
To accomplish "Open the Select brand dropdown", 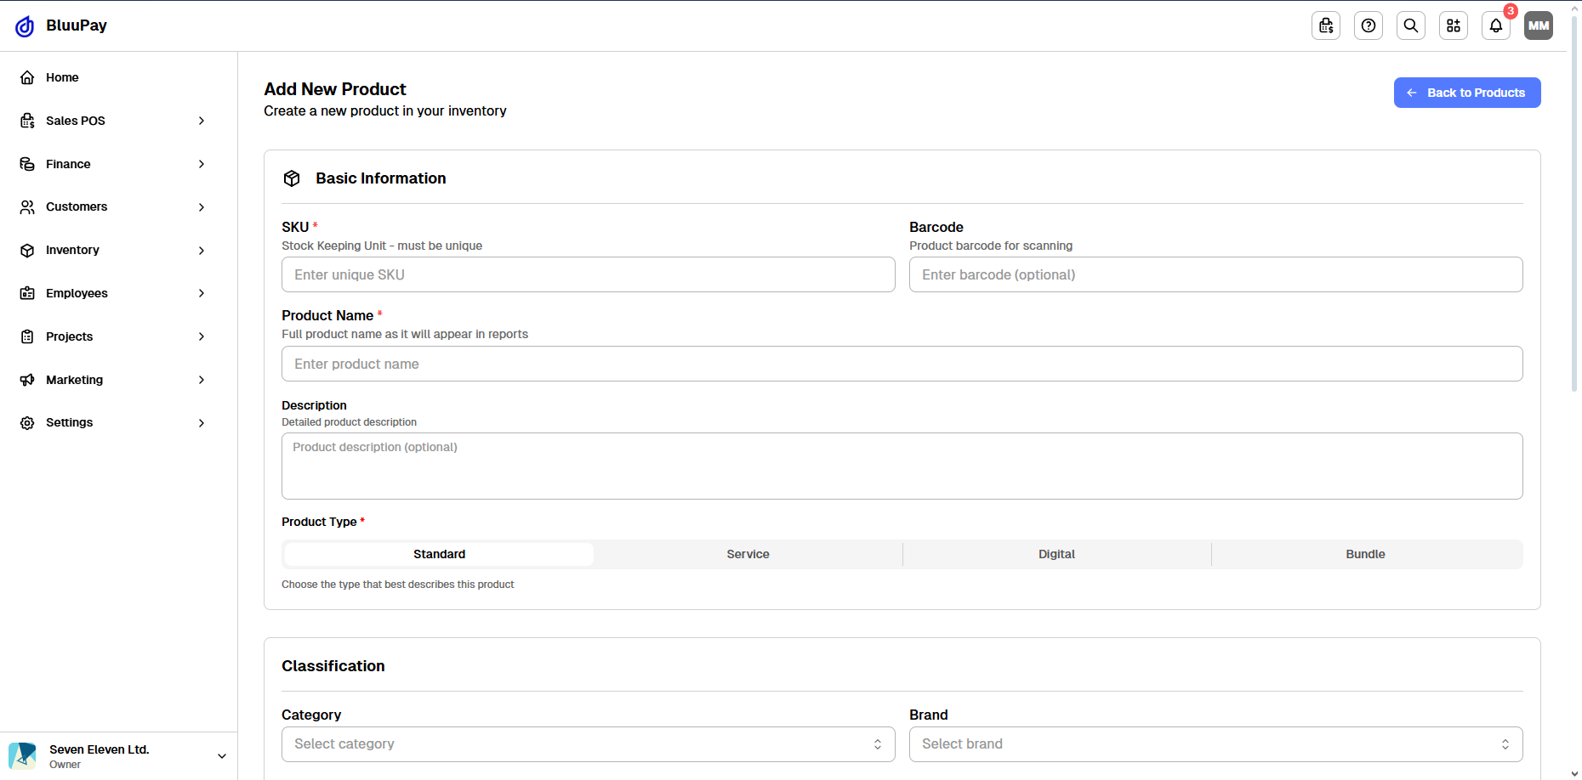I will 1215,744.
